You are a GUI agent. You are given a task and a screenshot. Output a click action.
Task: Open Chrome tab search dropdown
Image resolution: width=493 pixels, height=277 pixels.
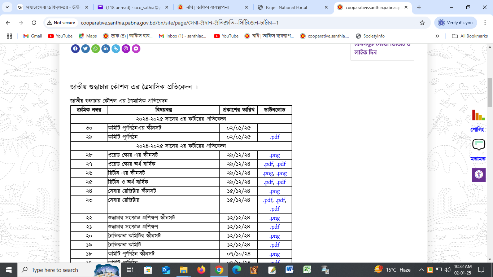(9, 7)
